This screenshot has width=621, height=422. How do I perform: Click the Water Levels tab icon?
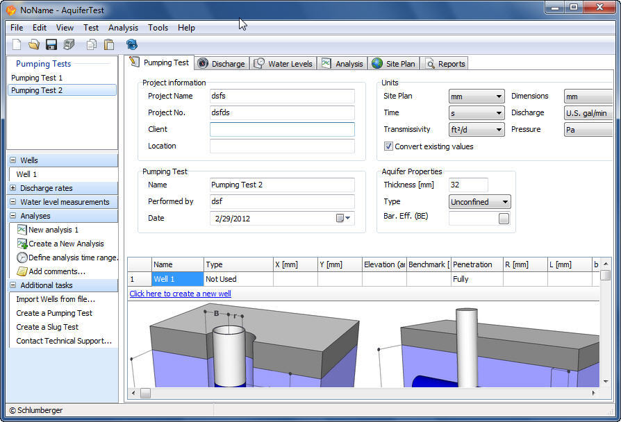(x=259, y=63)
